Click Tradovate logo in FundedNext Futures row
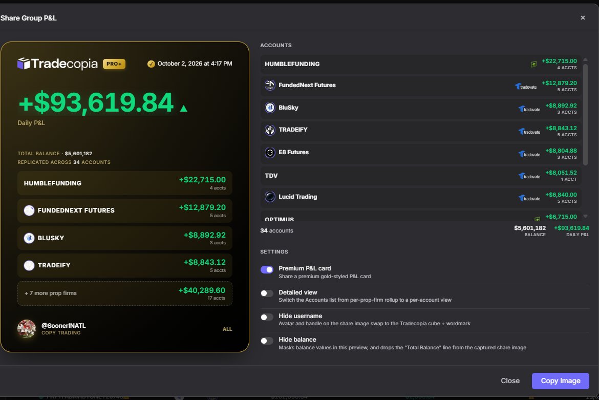The image size is (599, 400). point(526,87)
